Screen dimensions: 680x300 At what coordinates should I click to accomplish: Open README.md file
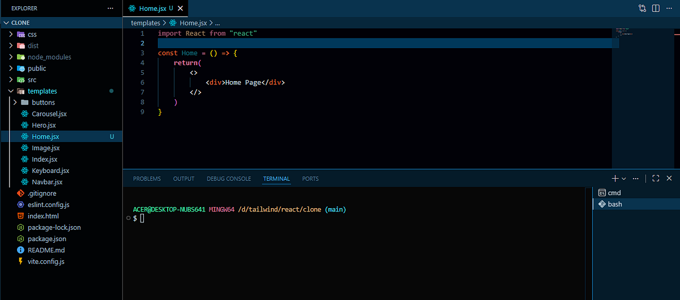point(62,250)
